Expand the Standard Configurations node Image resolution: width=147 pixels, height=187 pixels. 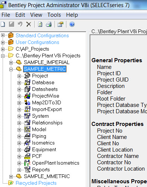pyautogui.click(x=3, y=35)
